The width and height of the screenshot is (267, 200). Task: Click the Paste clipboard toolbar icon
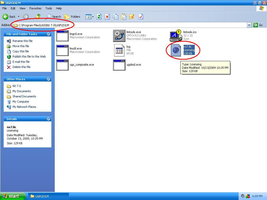[124, 17]
